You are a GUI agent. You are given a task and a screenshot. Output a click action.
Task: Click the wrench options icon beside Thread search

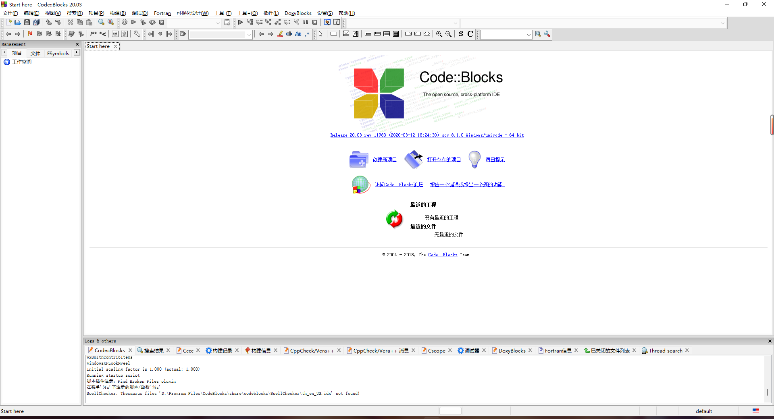[x=547, y=34]
